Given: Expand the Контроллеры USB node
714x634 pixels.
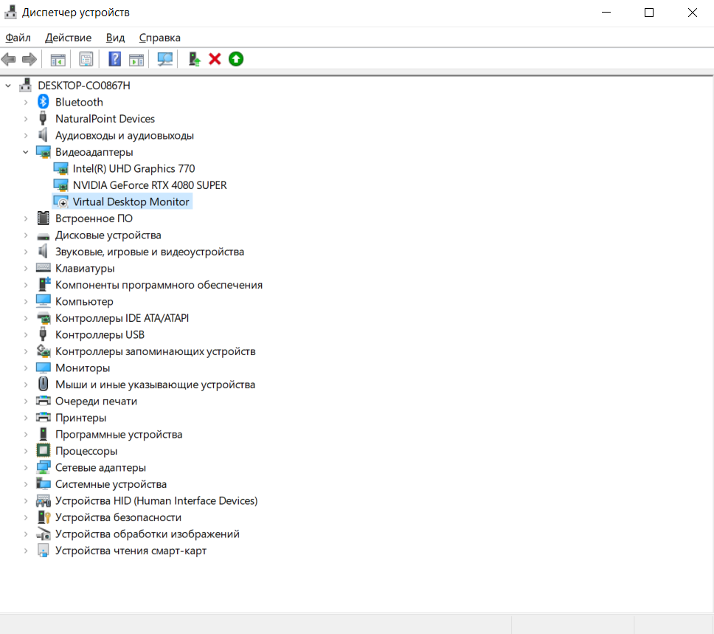Looking at the screenshot, I should 26,334.
